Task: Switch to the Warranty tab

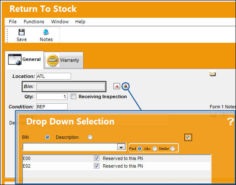Action: [x=63, y=60]
